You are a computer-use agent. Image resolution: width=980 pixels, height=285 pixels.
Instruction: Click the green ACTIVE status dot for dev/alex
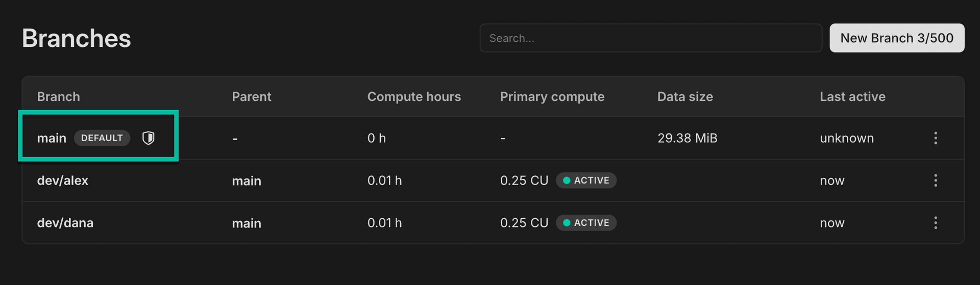567,180
